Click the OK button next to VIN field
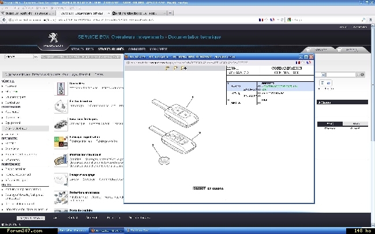The width and height of the screenshot is (375, 234). tap(36, 57)
